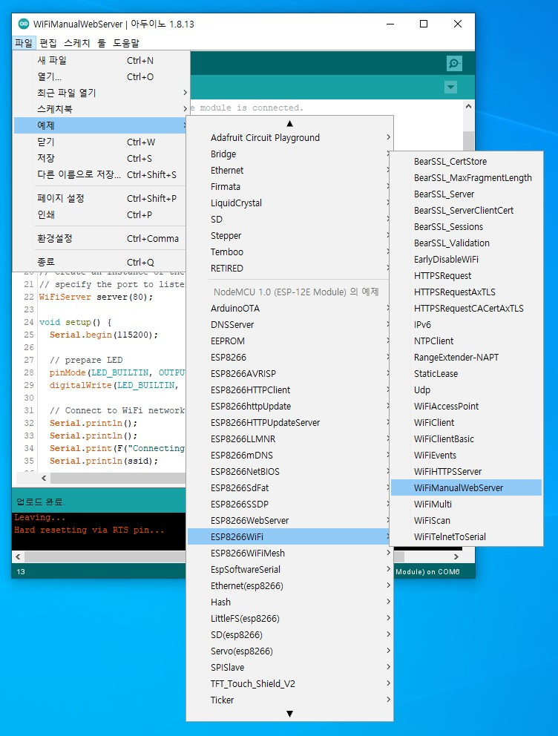The height and width of the screenshot is (736, 558).
Task: Click 업로드 완료 status message
Action: pyautogui.click(x=40, y=502)
